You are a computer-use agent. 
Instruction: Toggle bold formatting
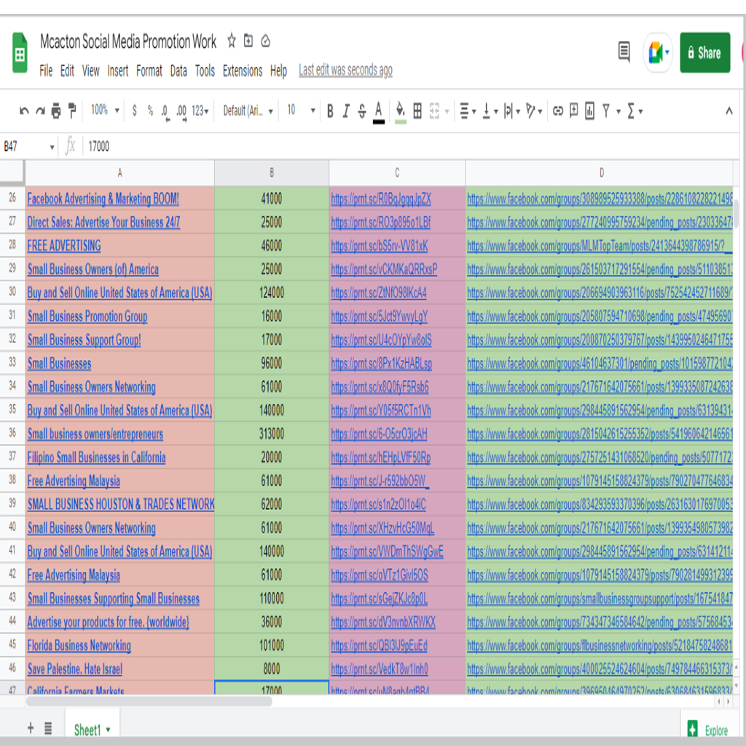tap(330, 111)
